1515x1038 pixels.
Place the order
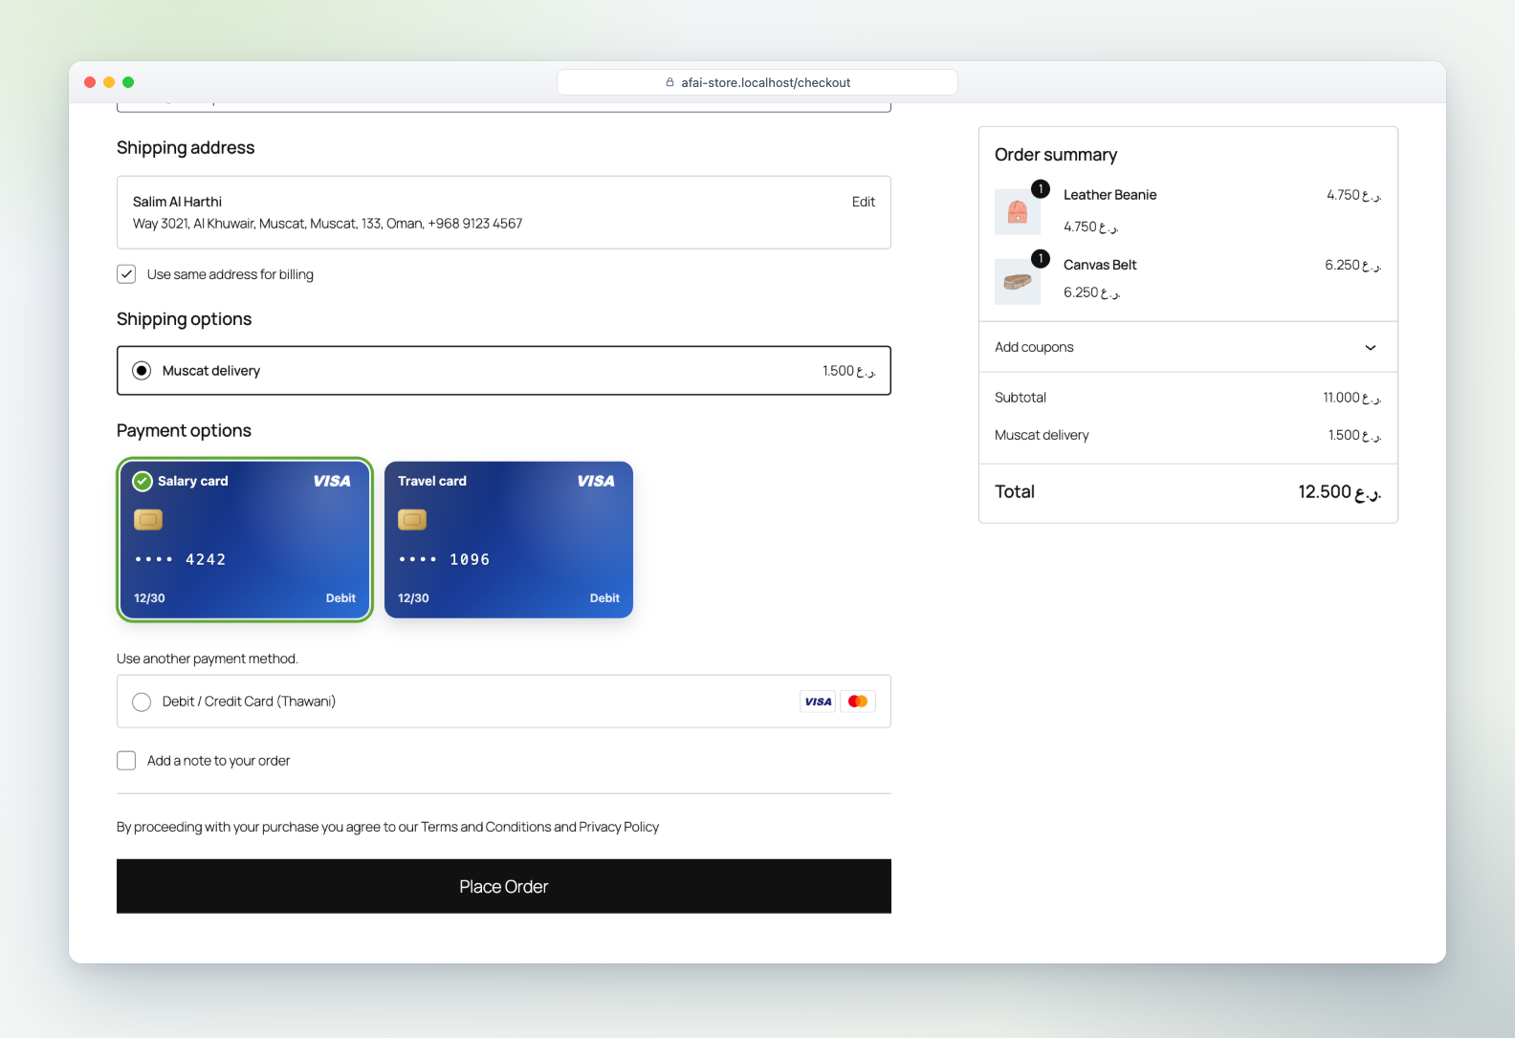pos(504,887)
